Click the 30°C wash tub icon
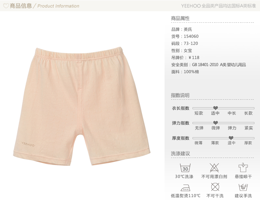The height and width of the screenshot is (202, 260). (x=185, y=168)
